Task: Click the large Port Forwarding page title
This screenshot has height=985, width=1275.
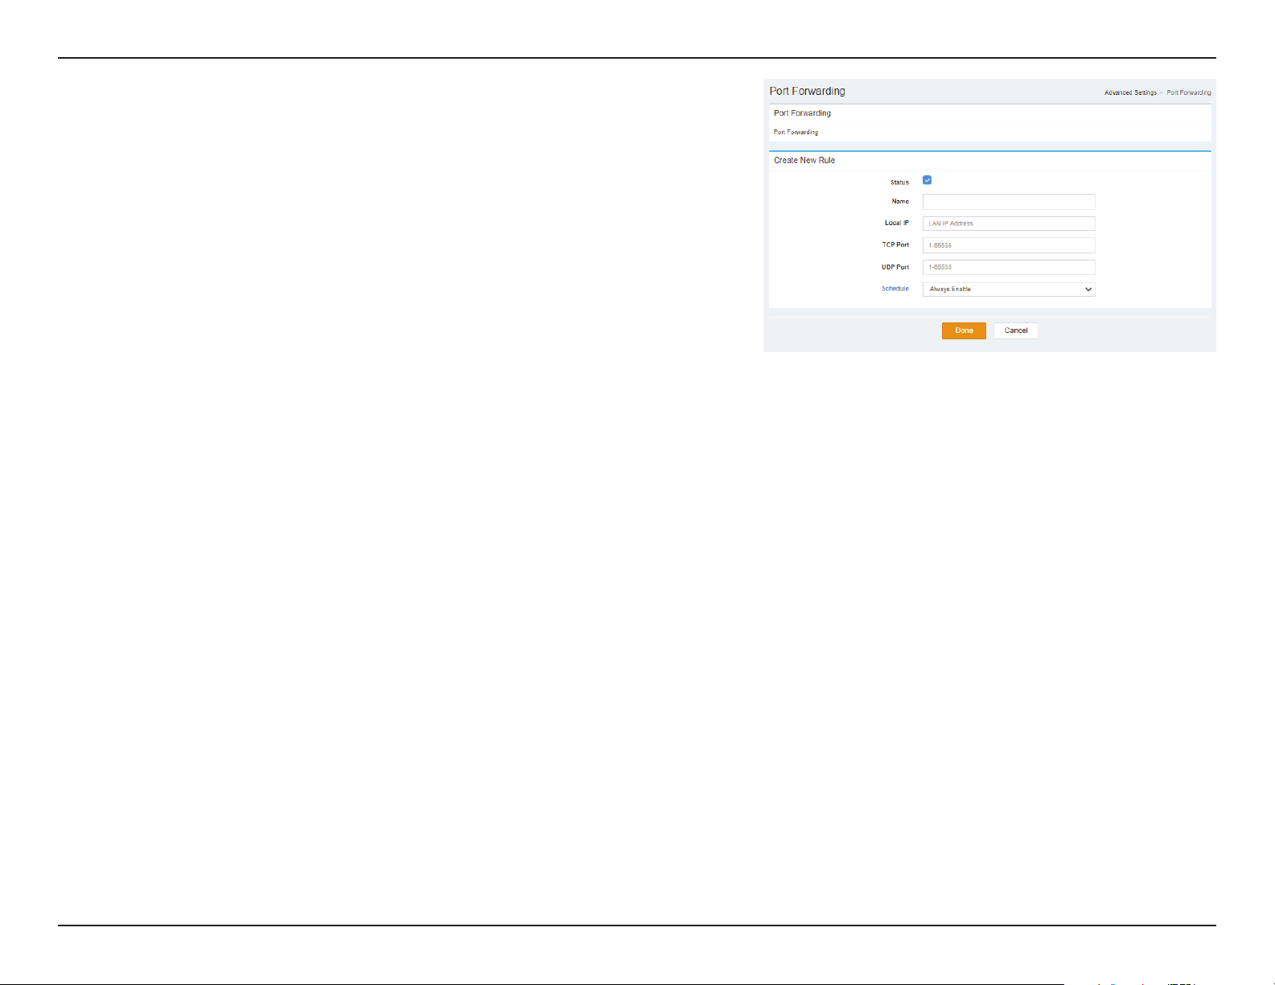Action: [x=807, y=91]
